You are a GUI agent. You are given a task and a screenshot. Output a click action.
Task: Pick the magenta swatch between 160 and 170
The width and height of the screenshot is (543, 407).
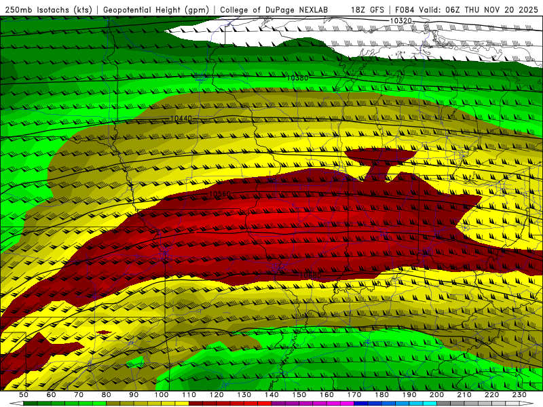point(341,403)
